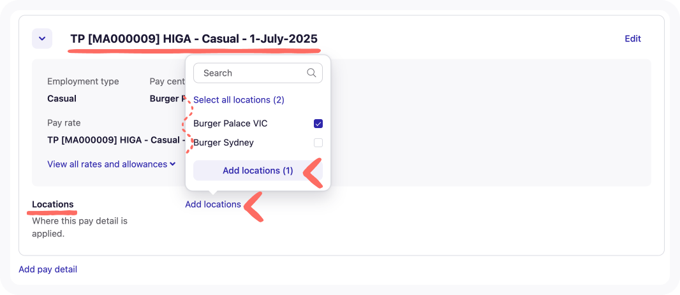
Task: Click the magnifying glass search icon
Action: (x=311, y=73)
